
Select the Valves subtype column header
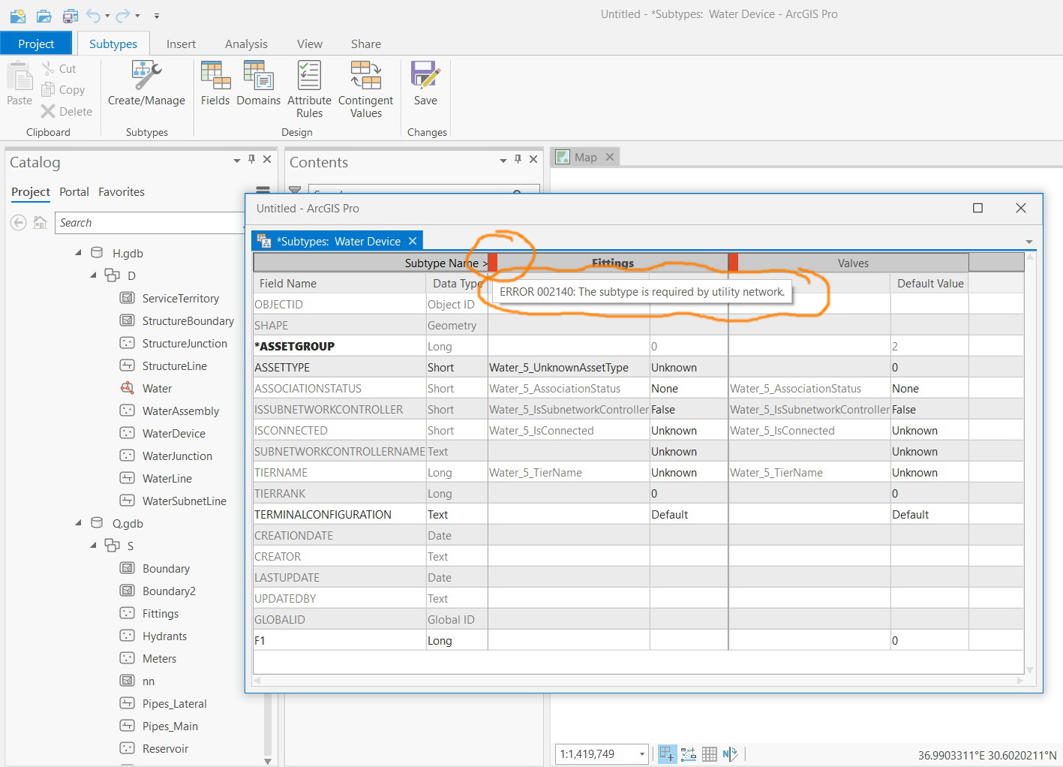pos(853,263)
